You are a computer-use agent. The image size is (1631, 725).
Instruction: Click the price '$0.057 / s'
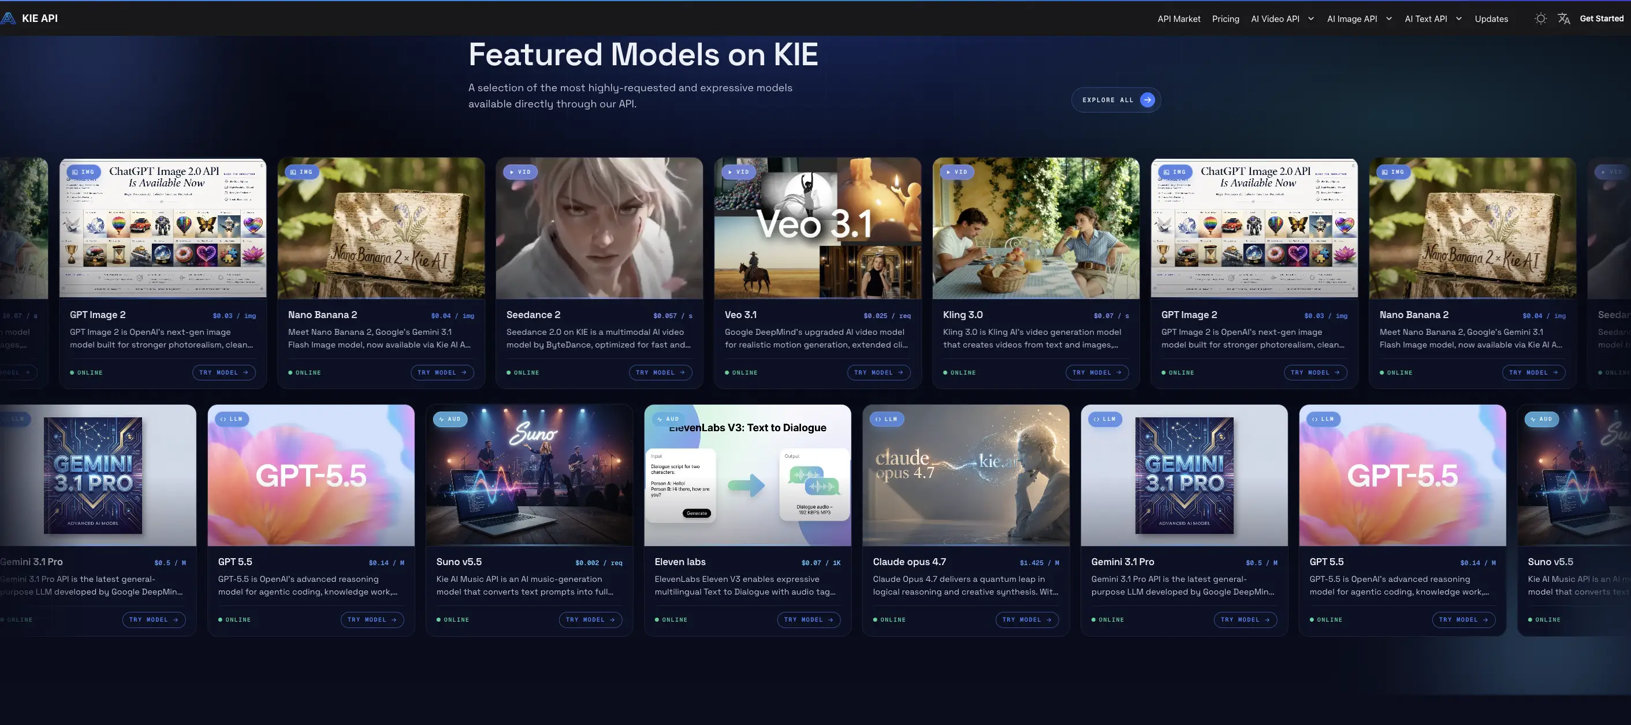tap(672, 316)
